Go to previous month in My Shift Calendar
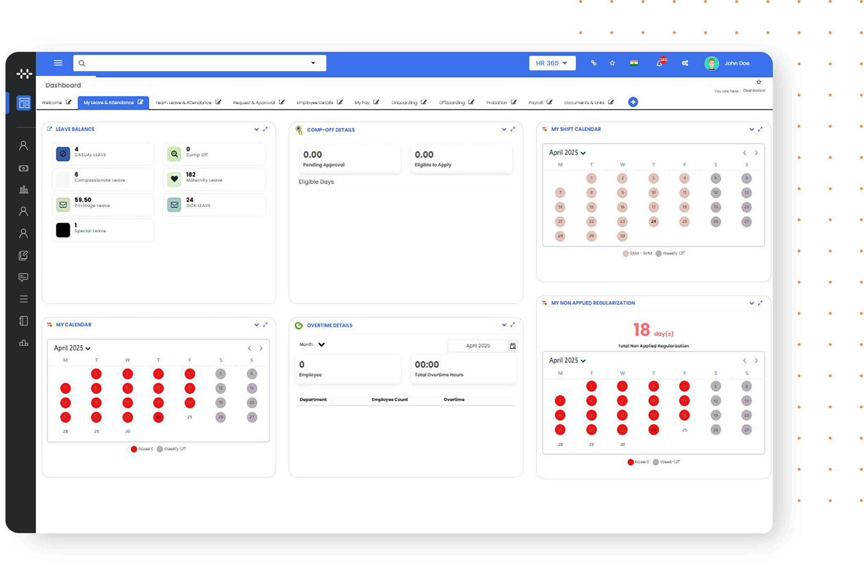The image size is (864, 566). 745,153
